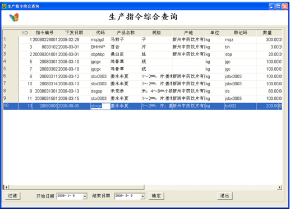Click instruction number 20080311

45,76
